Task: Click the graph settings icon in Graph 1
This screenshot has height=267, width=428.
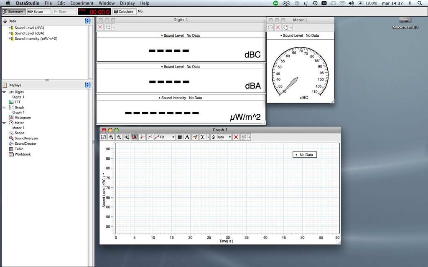Action: (x=244, y=137)
